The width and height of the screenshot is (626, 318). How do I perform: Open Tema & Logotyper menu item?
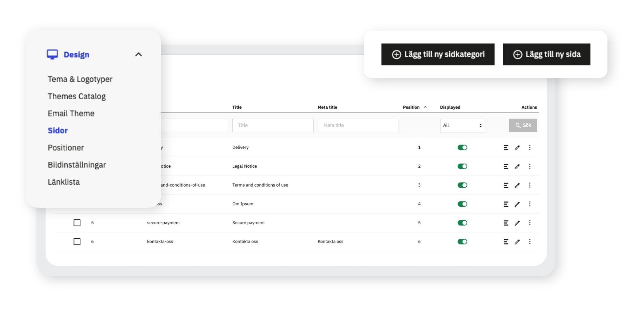point(80,79)
